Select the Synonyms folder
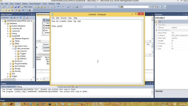Viewport: 188px width, 106px height. click(x=19, y=61)
